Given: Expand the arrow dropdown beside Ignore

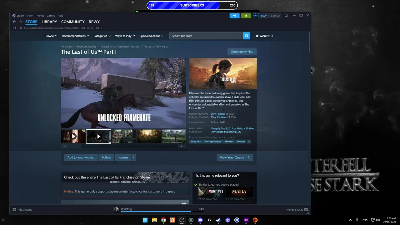Looking at the screenshot, I should coord(133,157).
